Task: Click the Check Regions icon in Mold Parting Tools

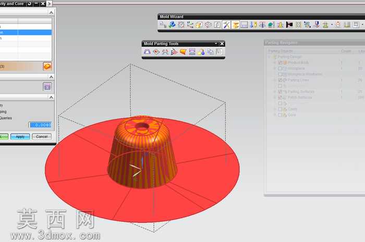Action: (147, 52)
